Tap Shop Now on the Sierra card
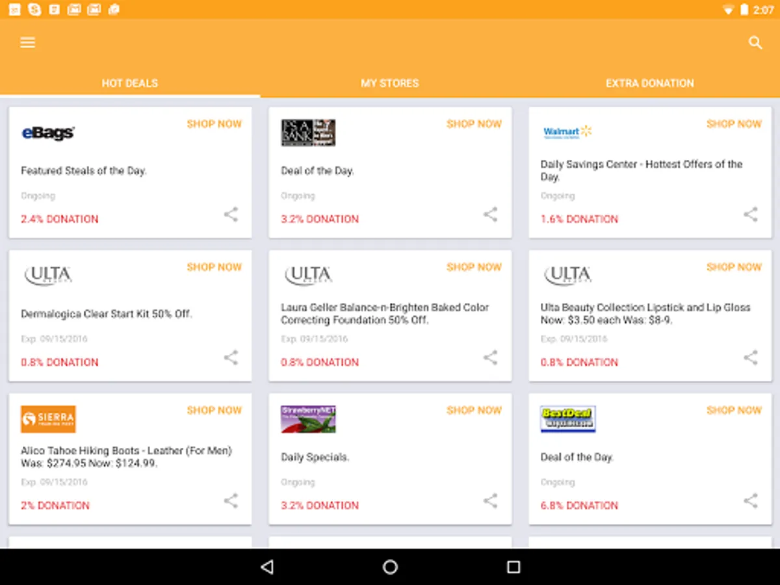The height and width of the screenshot is (585, 780). (214, 410)
